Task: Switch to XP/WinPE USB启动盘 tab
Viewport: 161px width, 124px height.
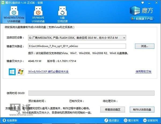Action: [x=38, y=14]
